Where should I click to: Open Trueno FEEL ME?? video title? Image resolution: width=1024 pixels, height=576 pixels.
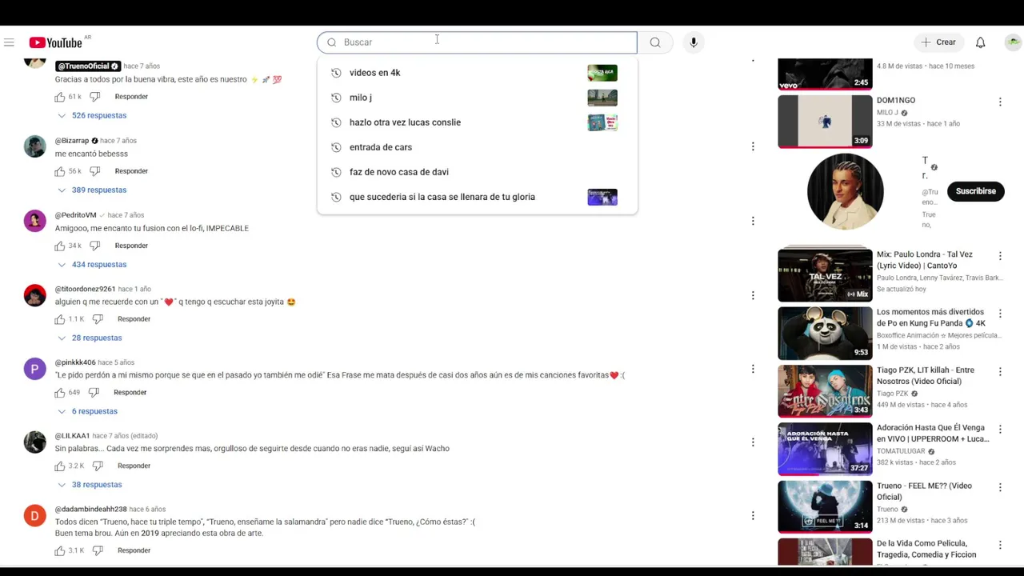pos(924,491)
